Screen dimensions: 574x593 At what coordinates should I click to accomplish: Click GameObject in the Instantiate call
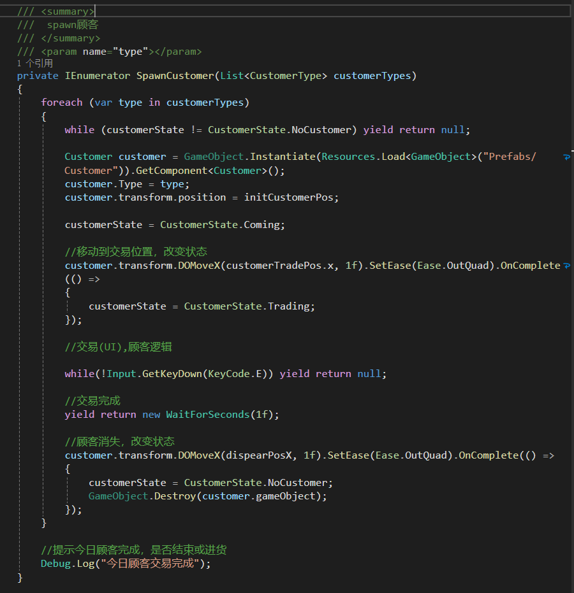(x=214, y=157)
